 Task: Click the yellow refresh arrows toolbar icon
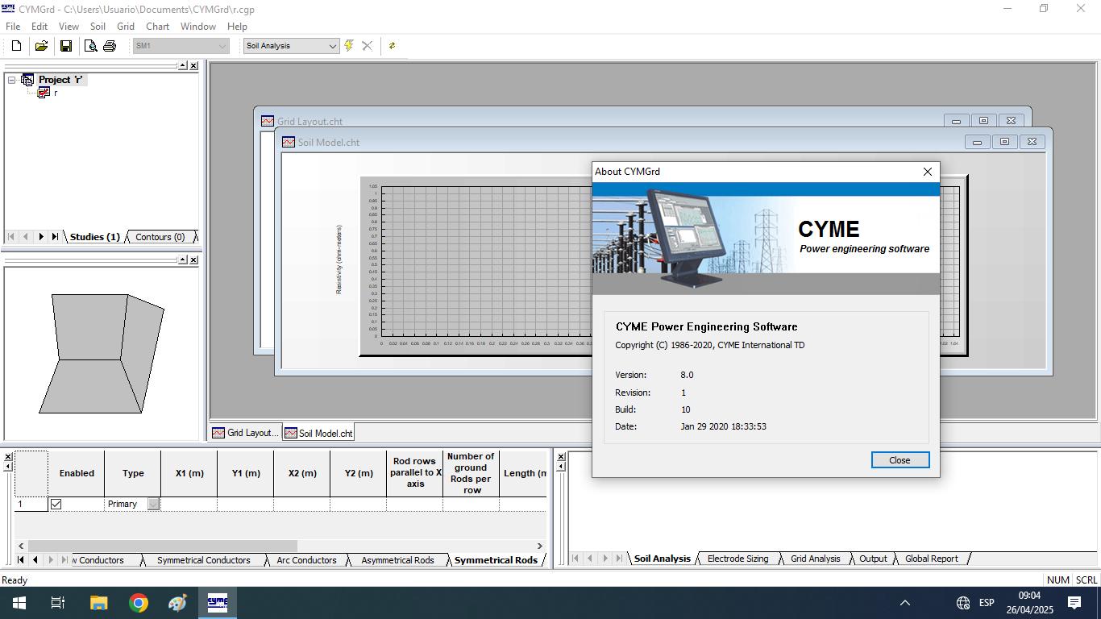pyautogui.click(x=392, y=46)
